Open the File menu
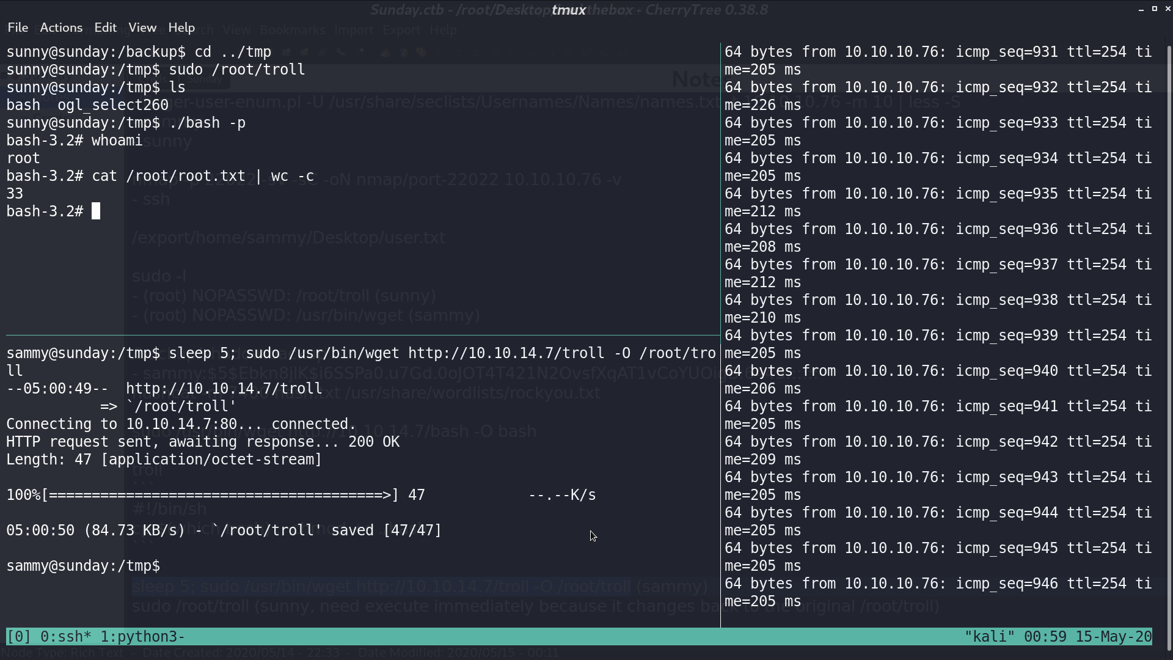 point(18,28)
